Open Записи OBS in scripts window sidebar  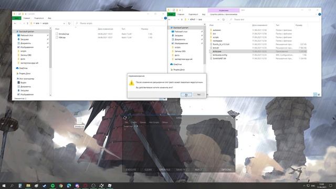click(x=26, y=55)
